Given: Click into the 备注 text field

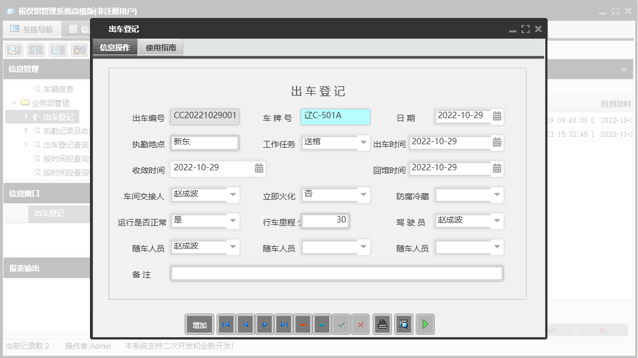Looking at the screenshot, I should tap(336, 273).
